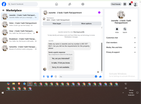Search within this conversation
This screenshot has width=141, height=104.
click(125, 29)
